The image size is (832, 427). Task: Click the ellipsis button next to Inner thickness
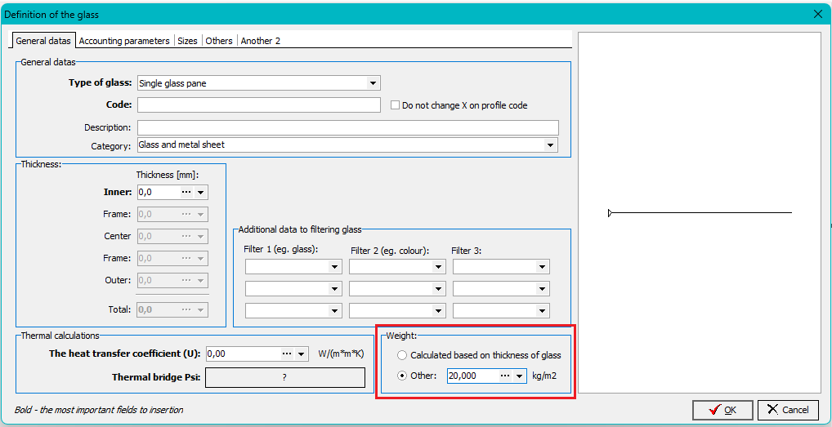click(186, 193)
